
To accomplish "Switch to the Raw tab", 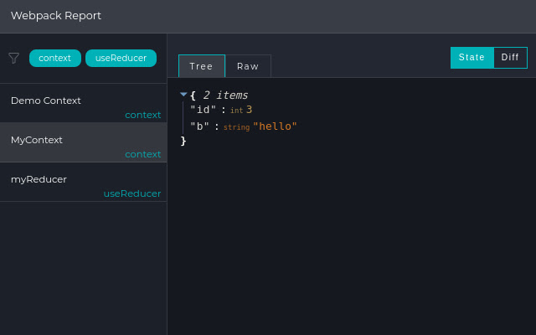I will pos(248,66).
